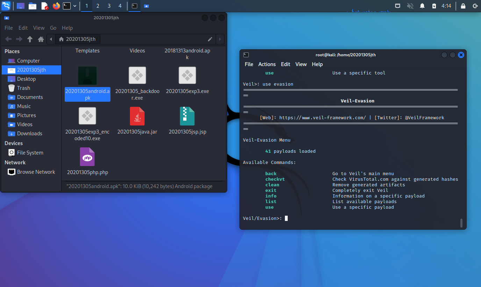Viewport: 481px width, 287px height.
Task: Click the path bar left scroll arrow
Action: pos(51,39)
